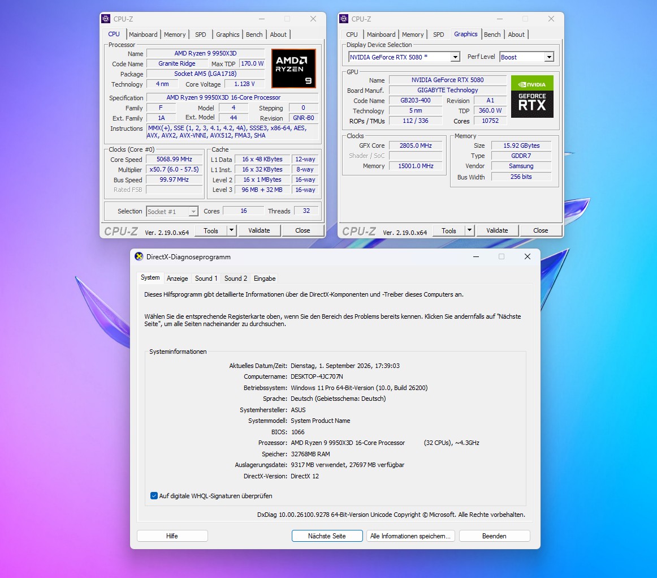This screenshot has height=578, width=657.
Task: Click the Speicher value 32768MB RAM
Action: [x=310, y=454]
